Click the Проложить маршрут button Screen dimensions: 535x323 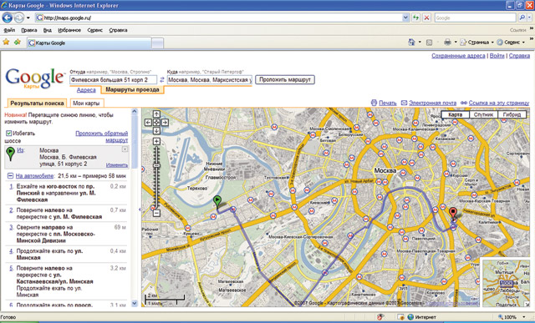285,80
